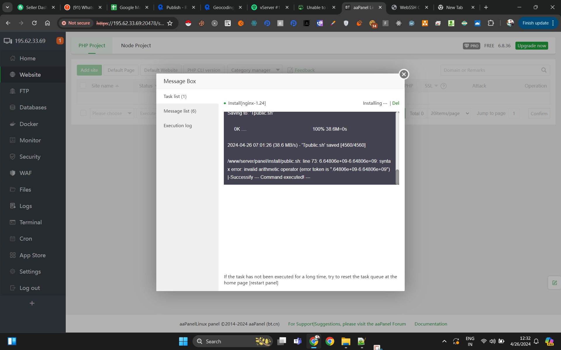561x350 pixels.
Task: Open the WAF sidebar section
Action: (25, 173)
